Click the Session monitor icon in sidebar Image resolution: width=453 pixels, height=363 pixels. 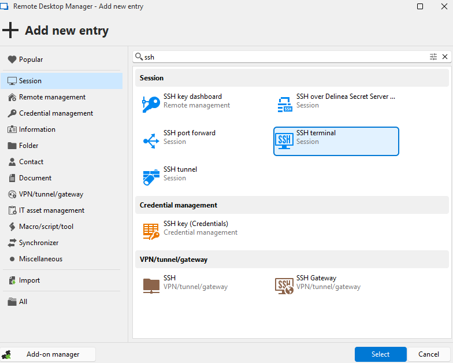point(12,81)
